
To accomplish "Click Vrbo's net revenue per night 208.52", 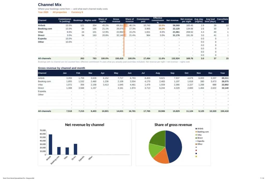I will (190, 32).
